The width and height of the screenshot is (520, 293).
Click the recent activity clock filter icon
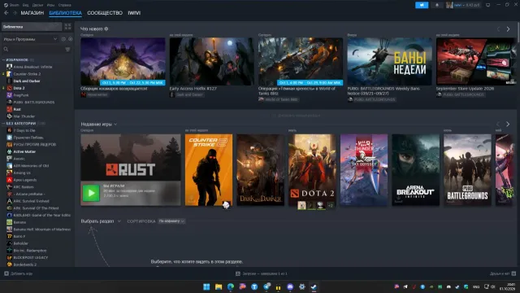(x=63, y=39)
